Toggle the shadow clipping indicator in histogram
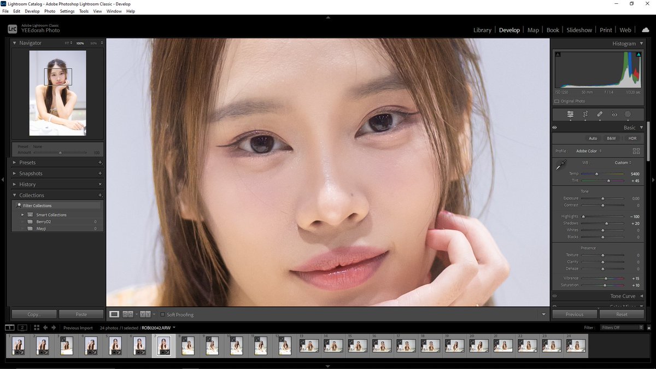The height and width of the screenshot is (369, 656). click(x=558, y=54)
